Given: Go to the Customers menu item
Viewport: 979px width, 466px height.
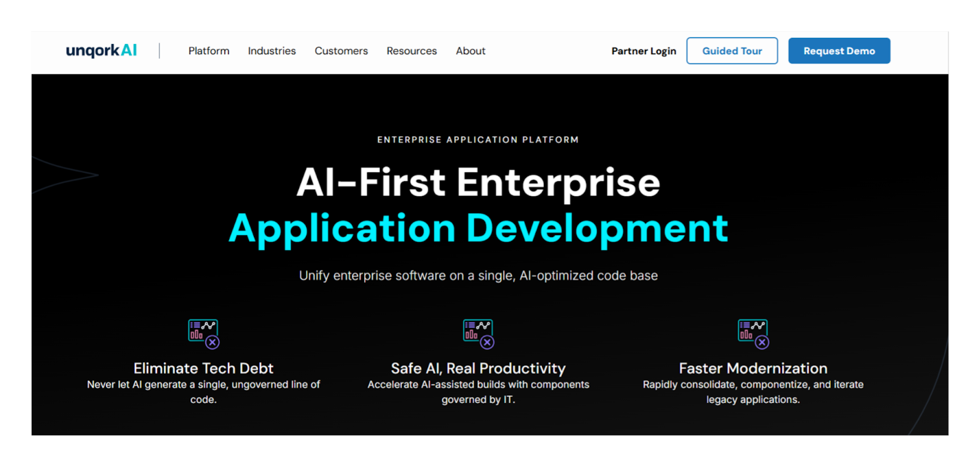Looking at the screenshot, I should click(341, 51).
